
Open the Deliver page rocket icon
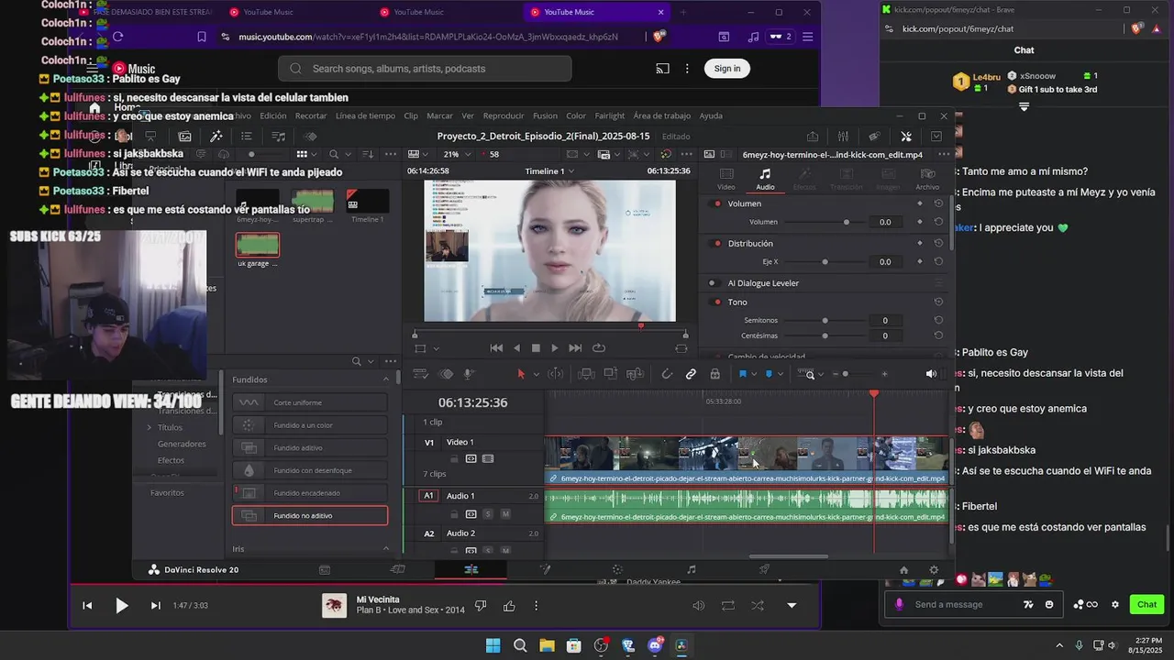pyautogui.click(x=764, y=569)
